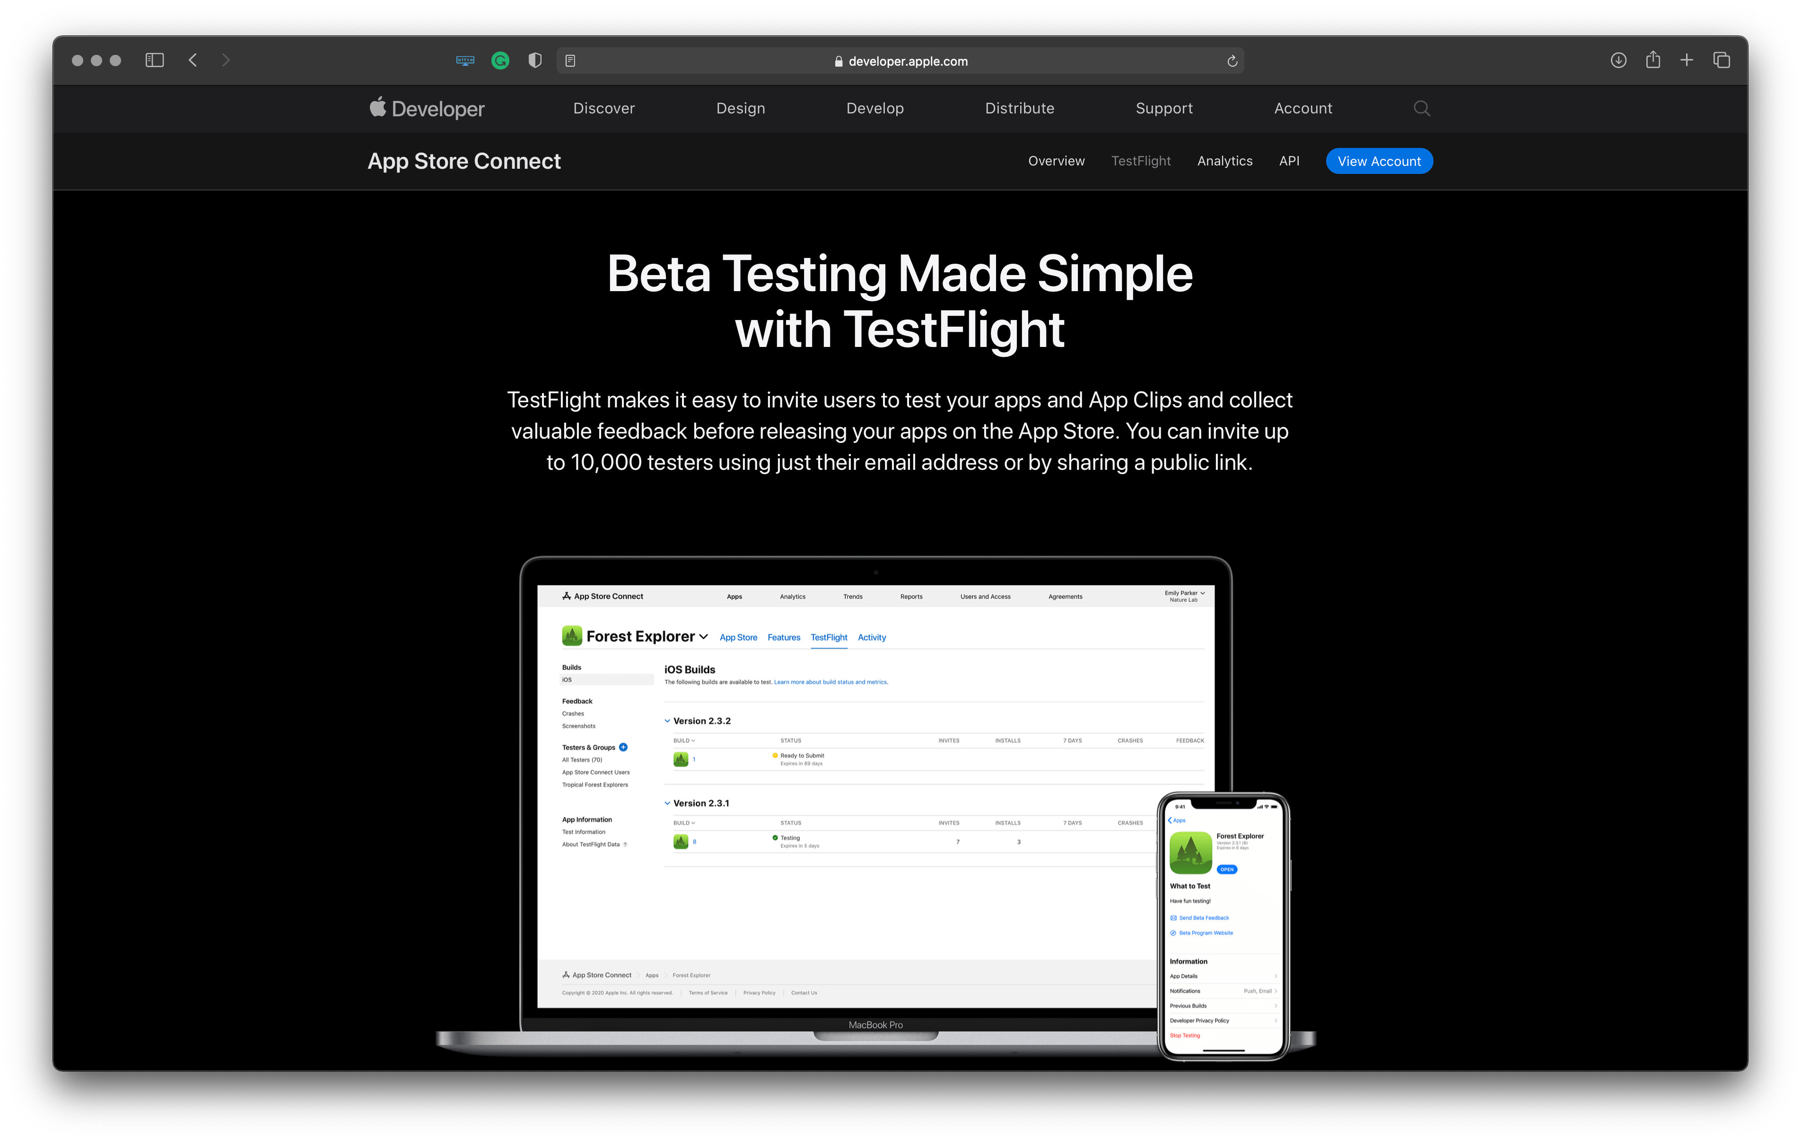Click the View Account button

tap(1379, 161)
